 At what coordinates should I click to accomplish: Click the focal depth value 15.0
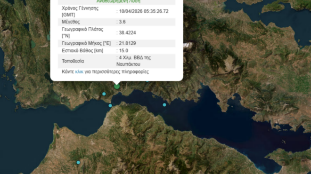[123, 51]
